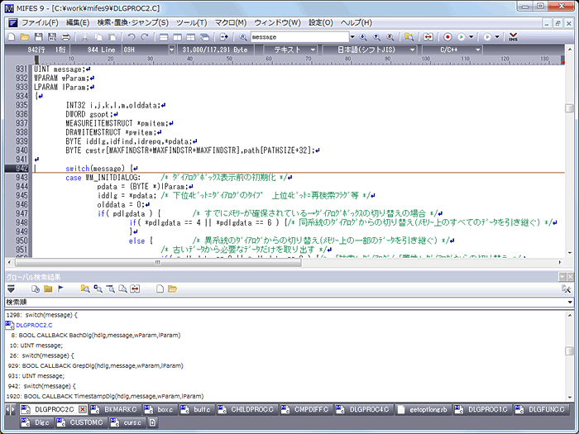The height and width of the screenshot is (434, 579).
Task: Click the INS insert mode icon
Action: 514,37
